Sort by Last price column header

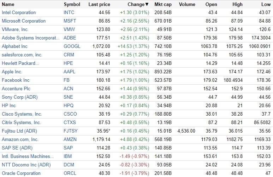click(x=99, y=5)
